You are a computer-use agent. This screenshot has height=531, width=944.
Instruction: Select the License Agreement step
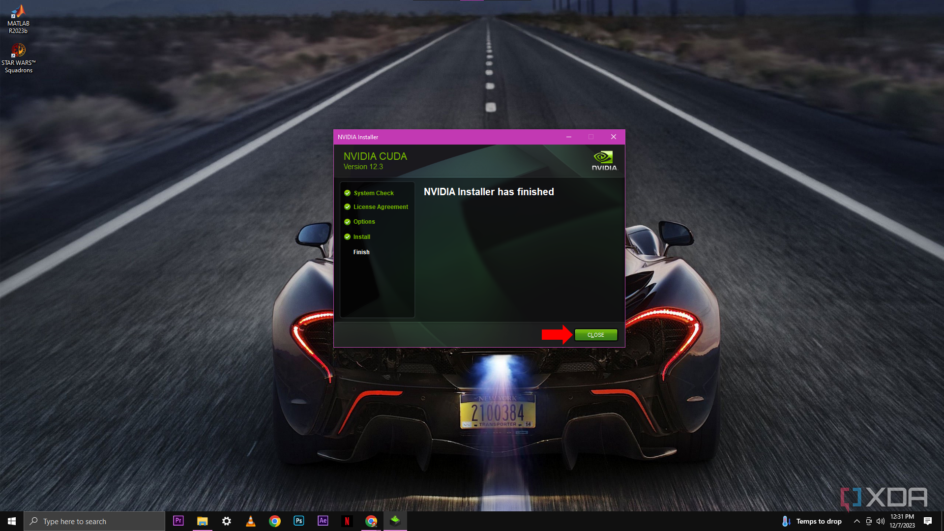click(x=381, y=207)
